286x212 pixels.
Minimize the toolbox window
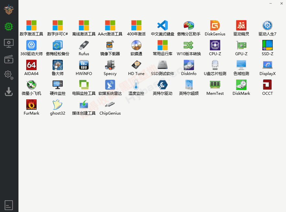(271, 4)
